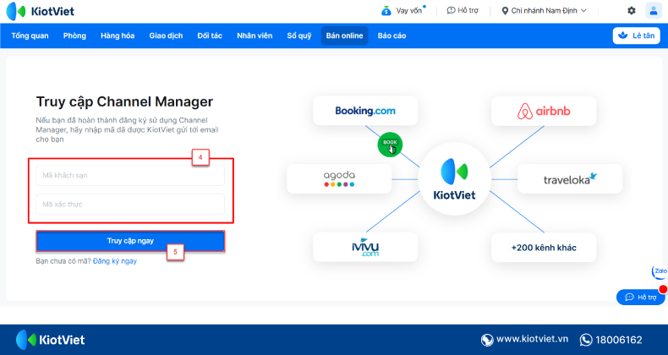Click the Lễ tân lotus icon
Image resolution: width=668 pixels, height=355 pixels.
[623, 35]
